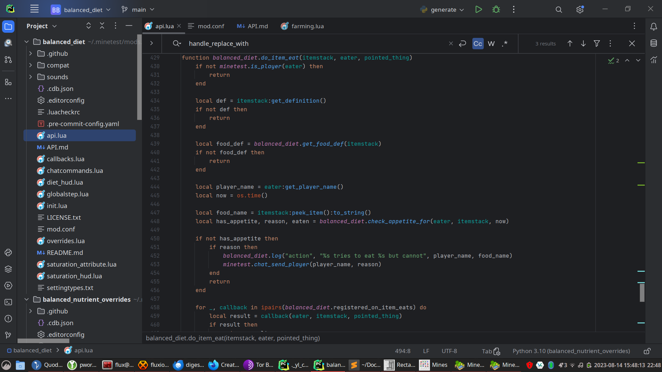Open the main branch dropdown
This screenshot has height=372, width=662.
(x=138, y=10)
